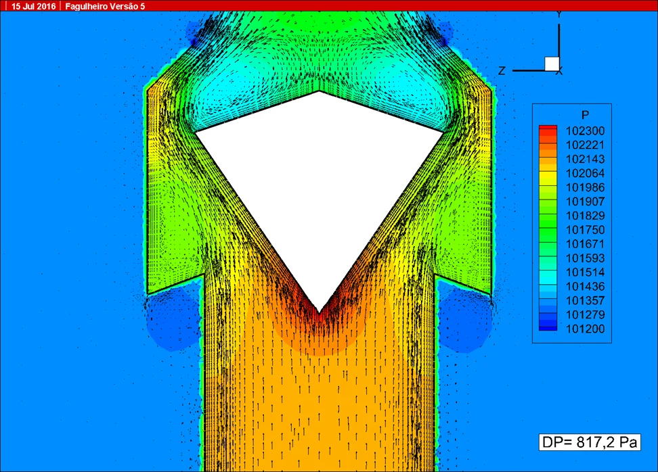Click the green legend band next to 101750
The width and height of the screenshot is (658, 472).
pyautogui.click(x=548, y=229)
